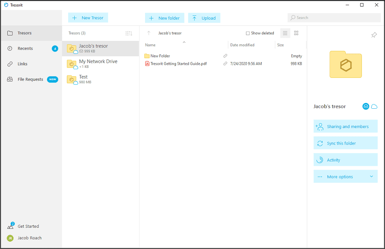Click the blue mailbox icon by Jacob's tresor
Viewport: 385px width, 249px height.
point(366,106)
